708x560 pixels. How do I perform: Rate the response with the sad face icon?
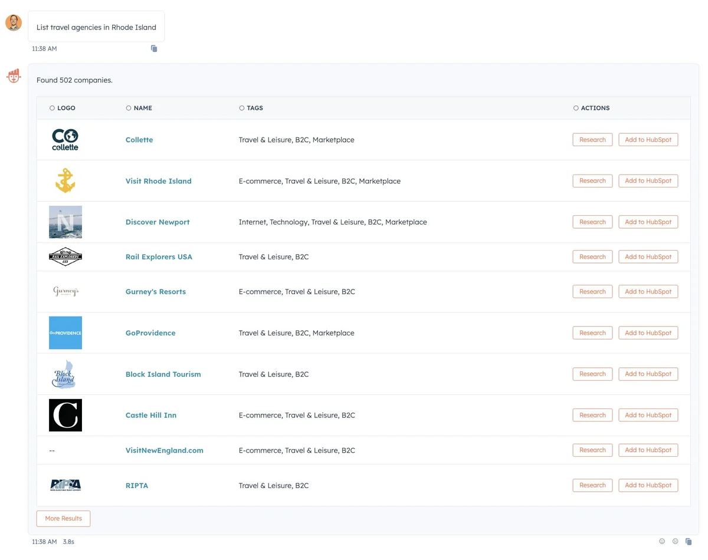click(676, 541)
